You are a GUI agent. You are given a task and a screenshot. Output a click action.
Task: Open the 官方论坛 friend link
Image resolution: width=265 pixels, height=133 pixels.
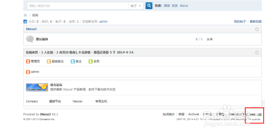pyautogui.click(x=56, y=85)
